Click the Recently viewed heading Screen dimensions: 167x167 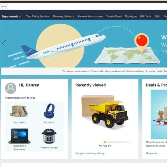(x=91, y=85)
